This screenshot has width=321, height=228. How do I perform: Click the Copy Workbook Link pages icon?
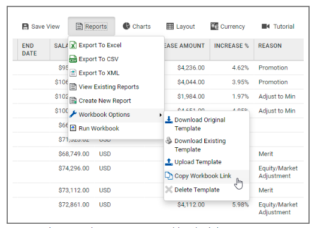169,176
